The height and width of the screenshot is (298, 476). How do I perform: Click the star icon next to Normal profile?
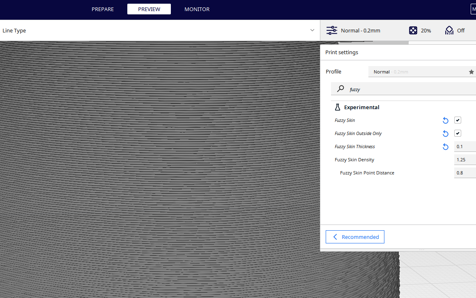(471, 71)
